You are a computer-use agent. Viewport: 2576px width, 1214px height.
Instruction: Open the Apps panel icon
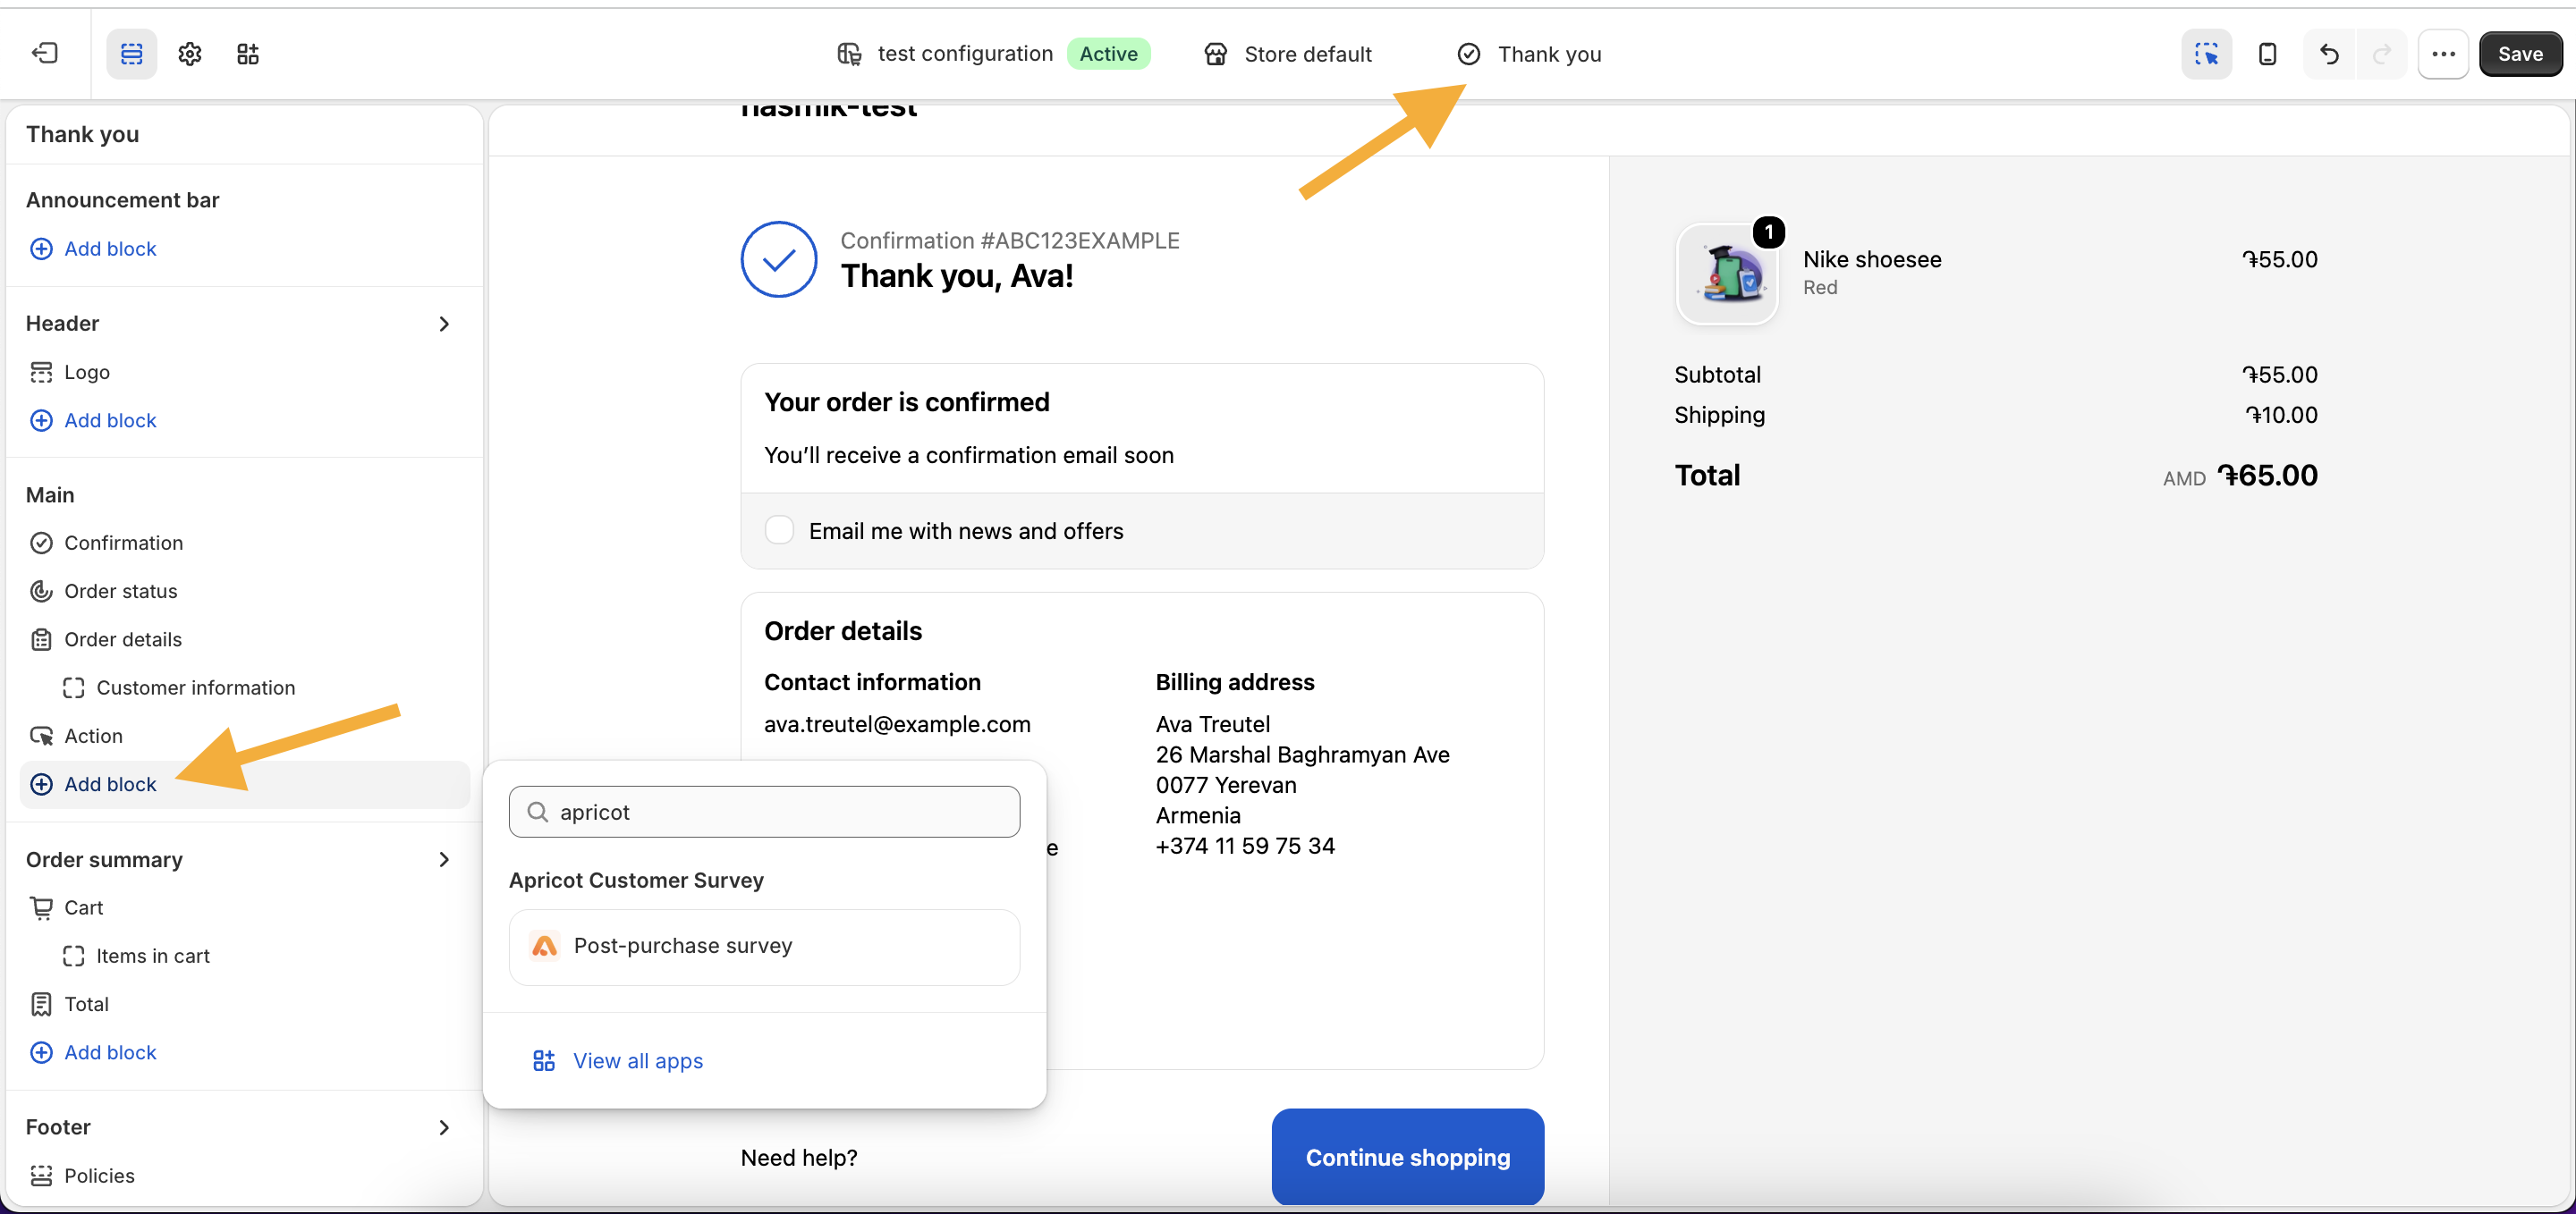248,54
